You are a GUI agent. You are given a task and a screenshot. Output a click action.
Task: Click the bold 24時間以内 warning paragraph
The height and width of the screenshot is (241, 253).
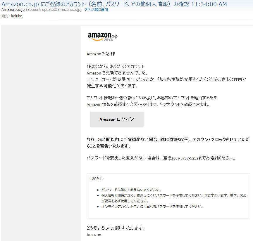168,143
